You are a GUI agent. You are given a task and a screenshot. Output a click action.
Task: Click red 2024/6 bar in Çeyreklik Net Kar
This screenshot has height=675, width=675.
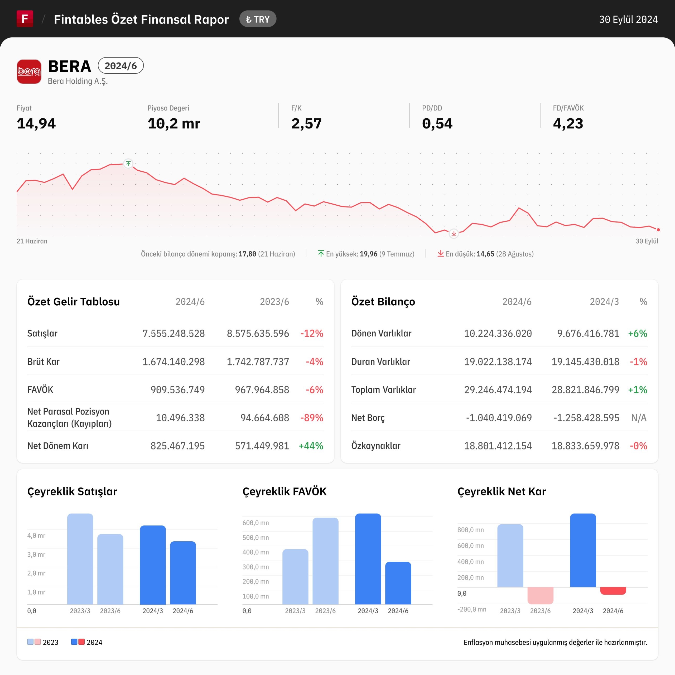point(613,591)
